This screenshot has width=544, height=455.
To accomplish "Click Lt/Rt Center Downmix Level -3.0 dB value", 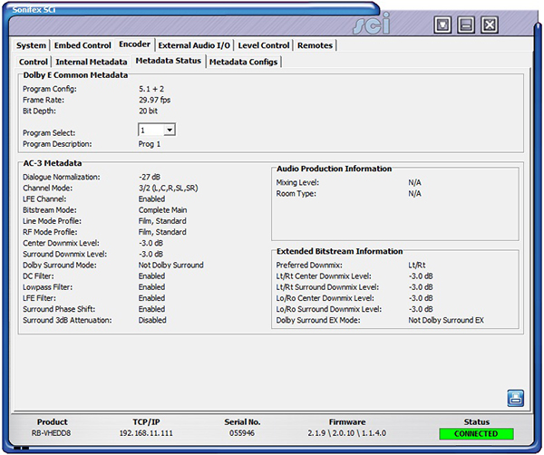I will [x=421, y=276].
